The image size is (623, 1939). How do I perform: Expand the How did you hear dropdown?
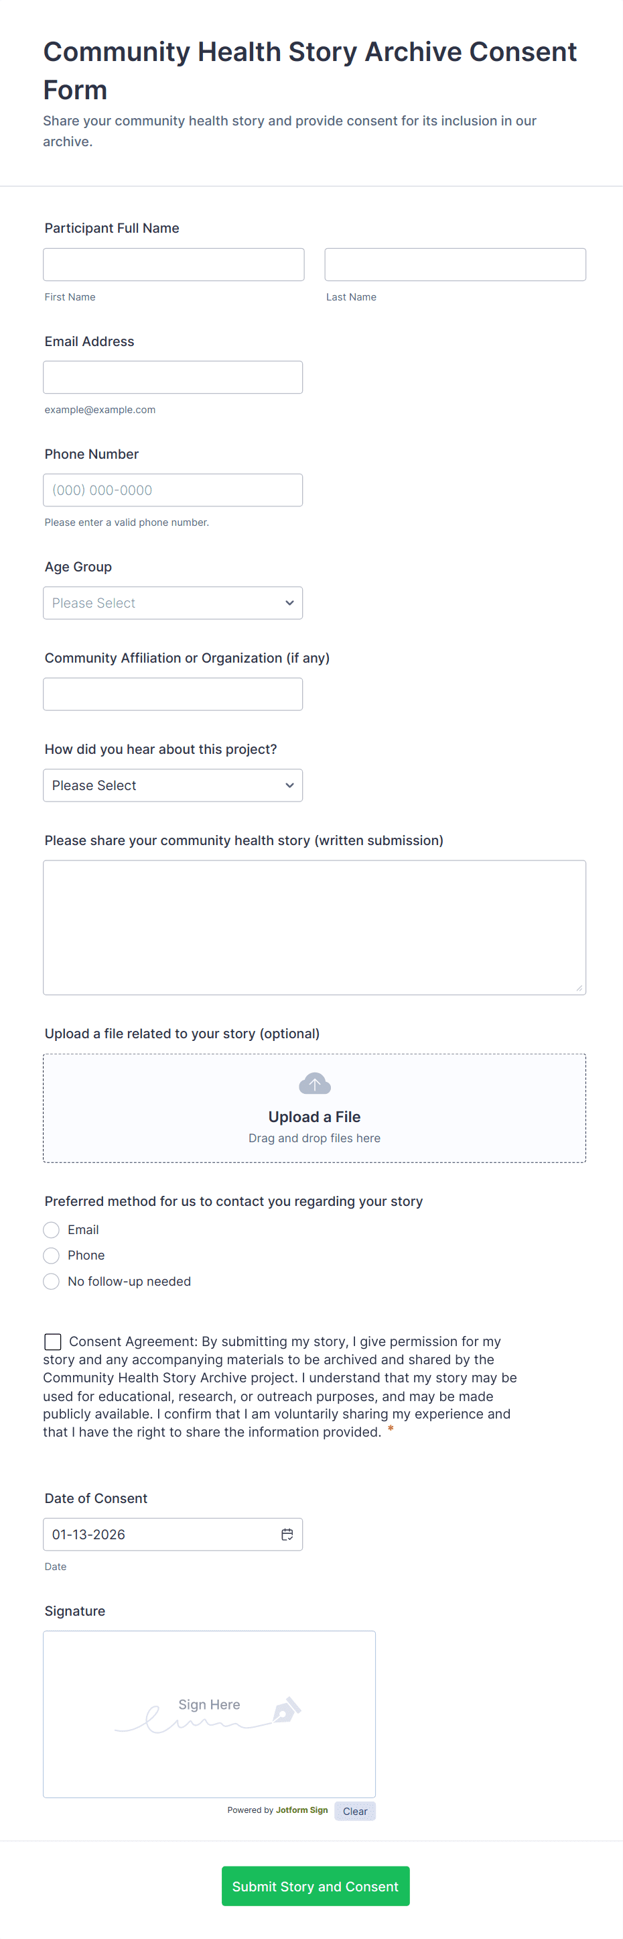point(173,785)
